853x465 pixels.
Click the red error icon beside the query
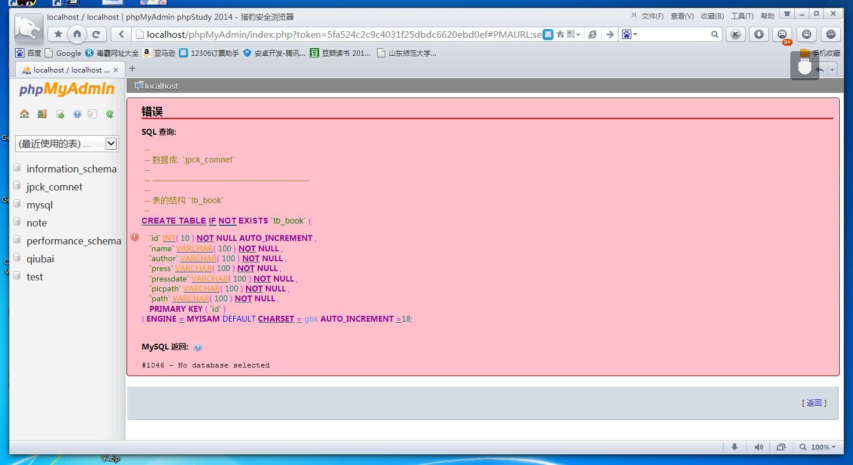click(x=135, y=237)
